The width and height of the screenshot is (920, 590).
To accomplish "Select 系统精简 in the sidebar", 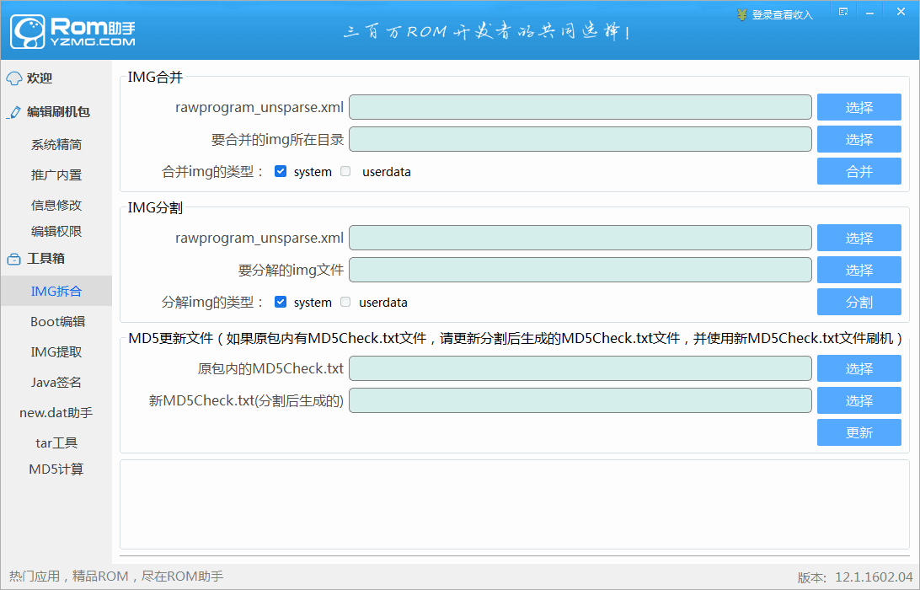I will click(x=56, y=145).
